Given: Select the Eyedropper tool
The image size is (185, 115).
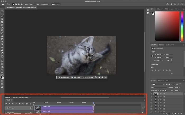Looking at the screenshot, I should [x=2, y=27].
